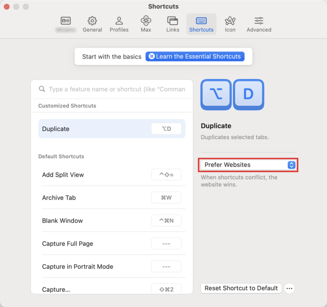Screen dimensions: 327x307
Task: Open the General settings gear icon
Action: [92, 21]
